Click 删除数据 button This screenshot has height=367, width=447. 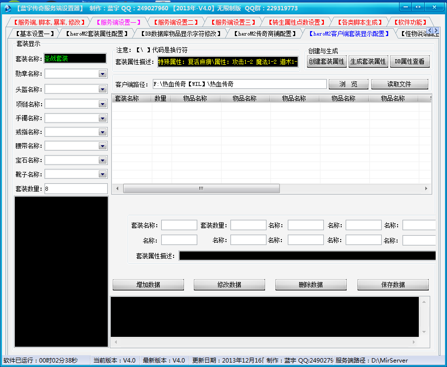tap(311, 285)
